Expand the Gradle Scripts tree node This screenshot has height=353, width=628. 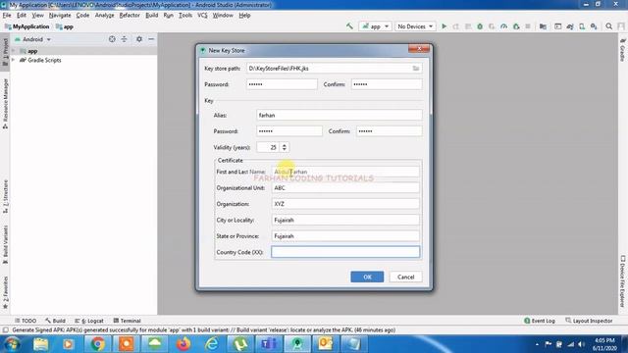pos(13,60)
